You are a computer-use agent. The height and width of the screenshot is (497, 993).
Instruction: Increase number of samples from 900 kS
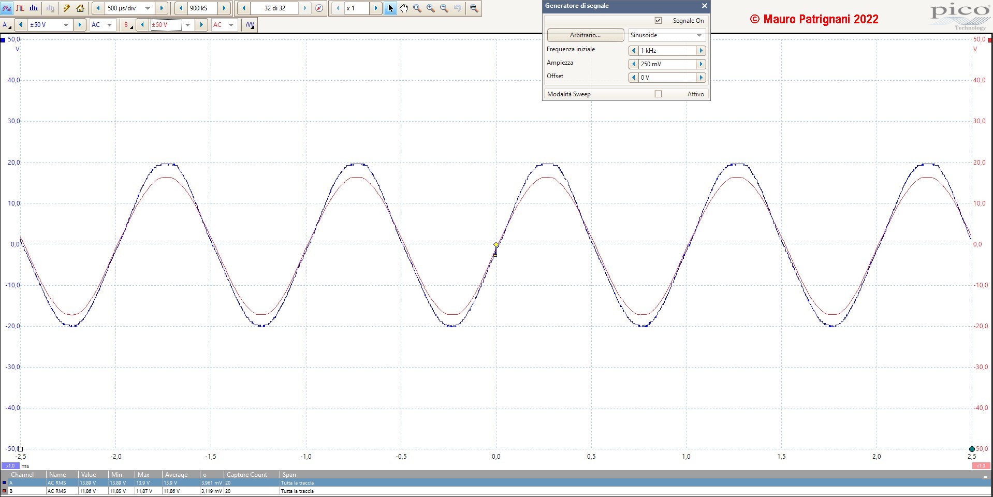[x=224, y=8]
